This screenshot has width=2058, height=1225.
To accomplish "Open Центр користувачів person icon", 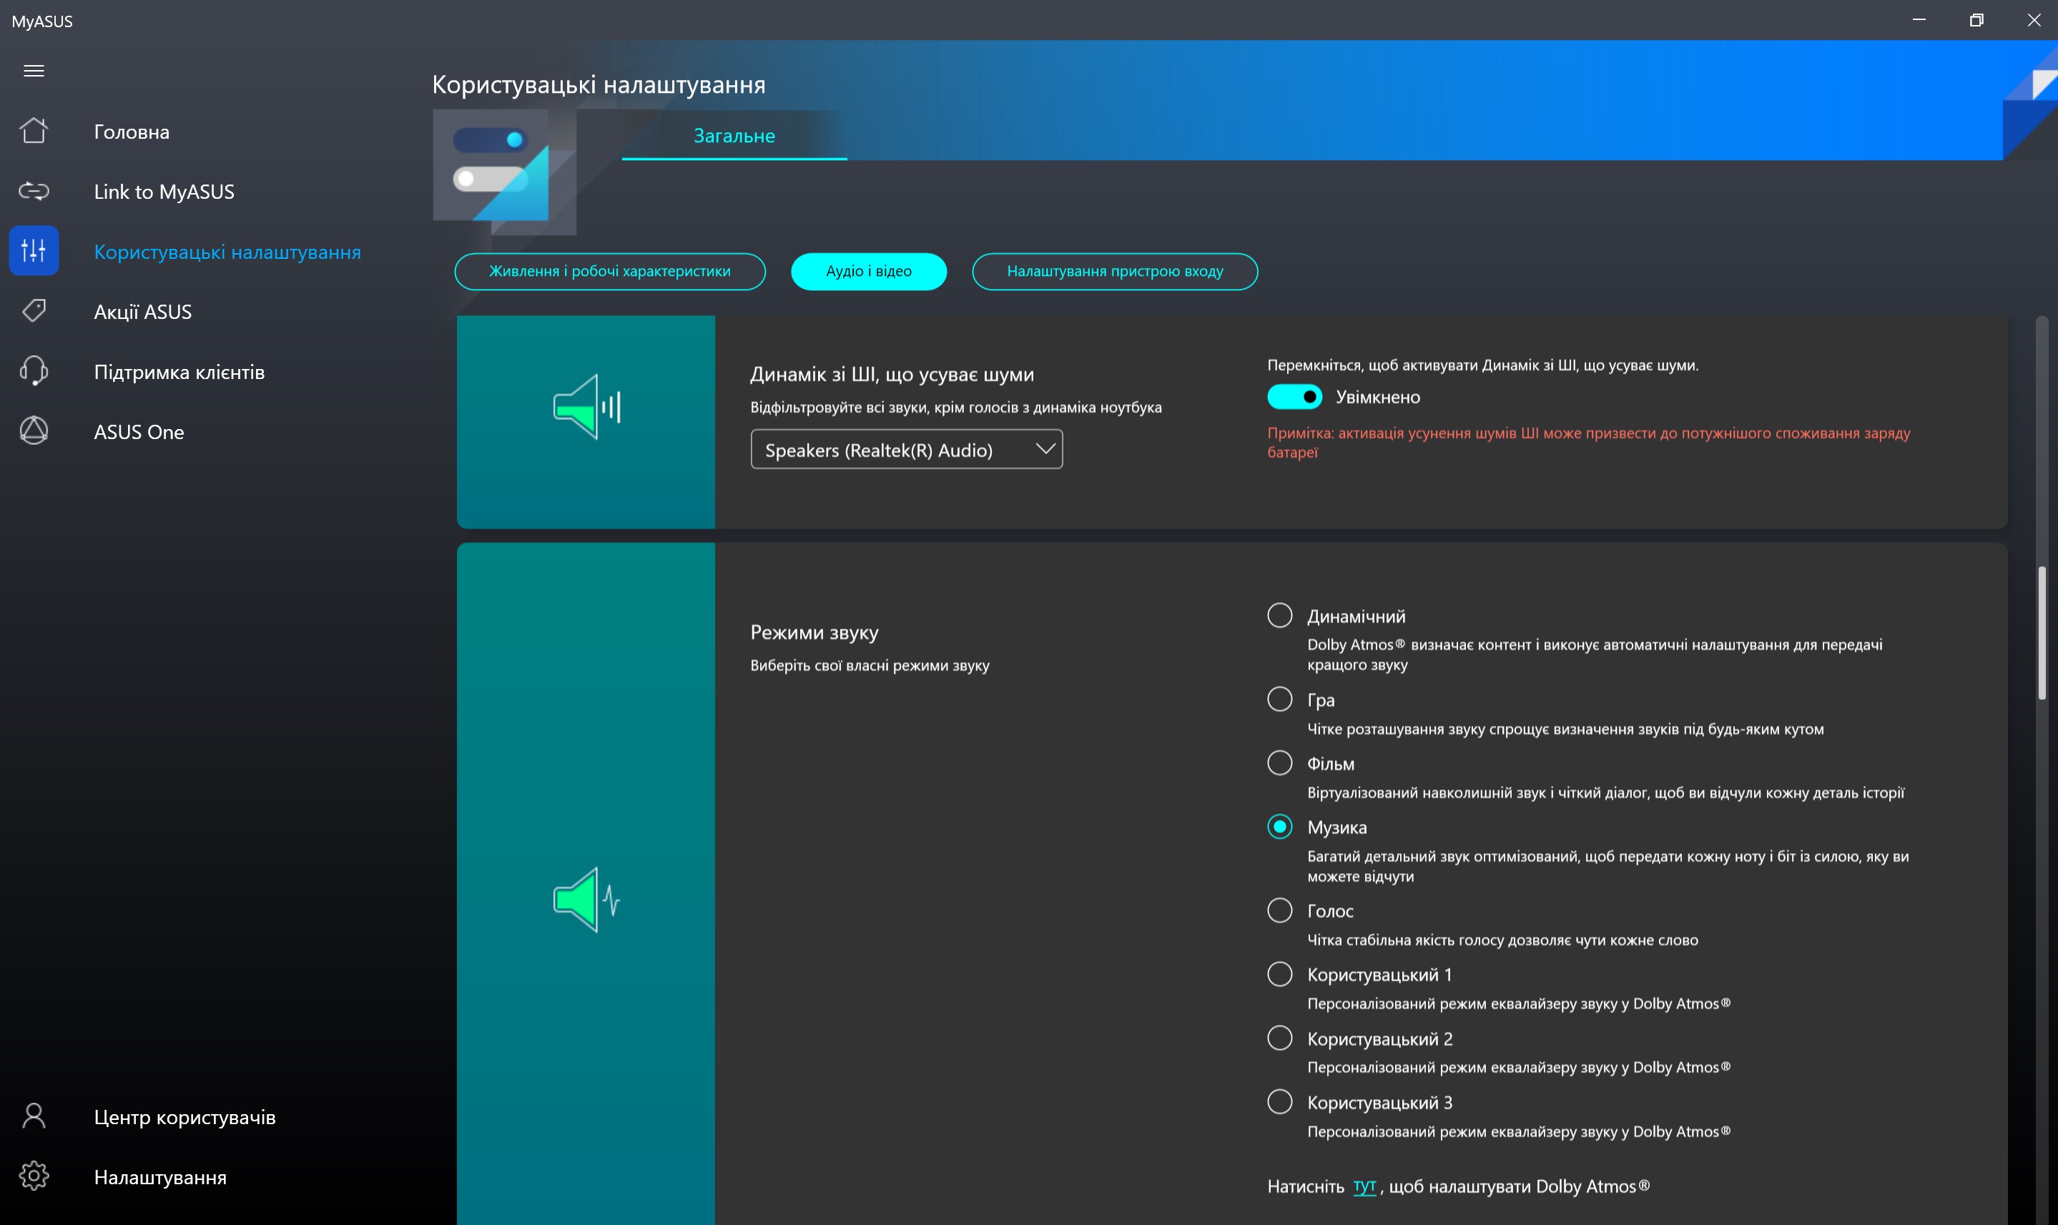I will pyautogui.click(x=34, y=1116).
